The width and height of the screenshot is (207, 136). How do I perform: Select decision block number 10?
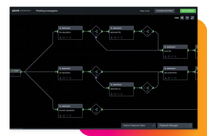point(147,88)
